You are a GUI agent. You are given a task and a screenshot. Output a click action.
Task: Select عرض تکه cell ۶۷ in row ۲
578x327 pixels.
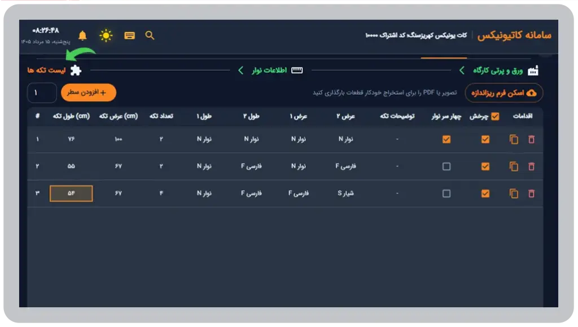tap(119, 166)
